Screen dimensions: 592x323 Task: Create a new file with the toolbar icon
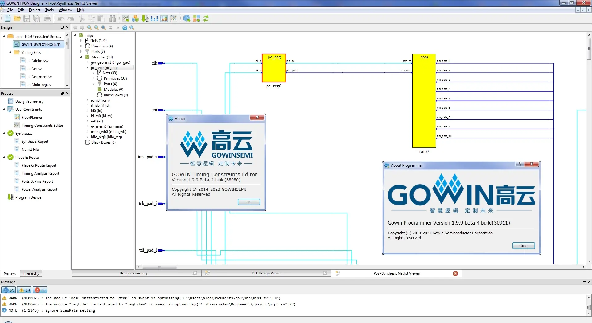click(x=8, y=18)
